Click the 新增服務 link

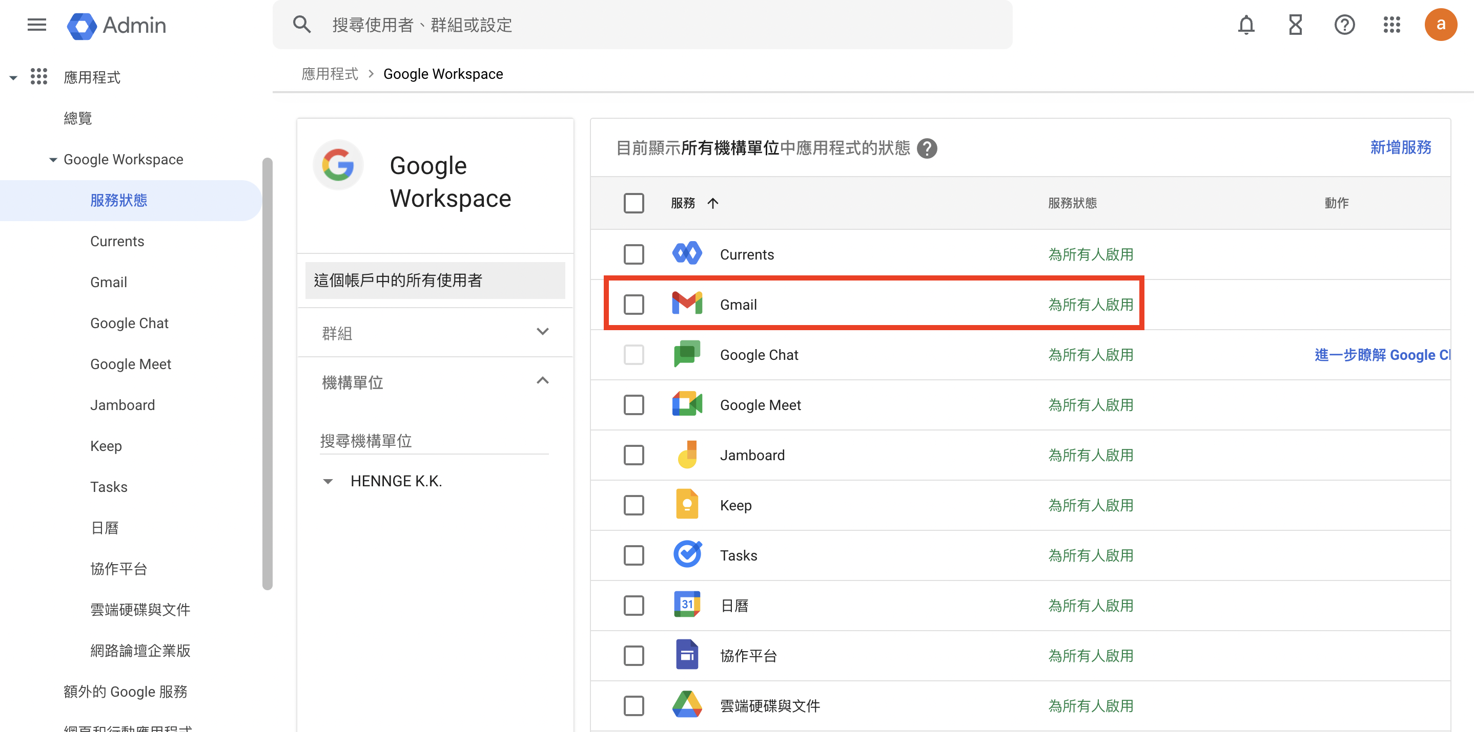[x=1400, y=147]
